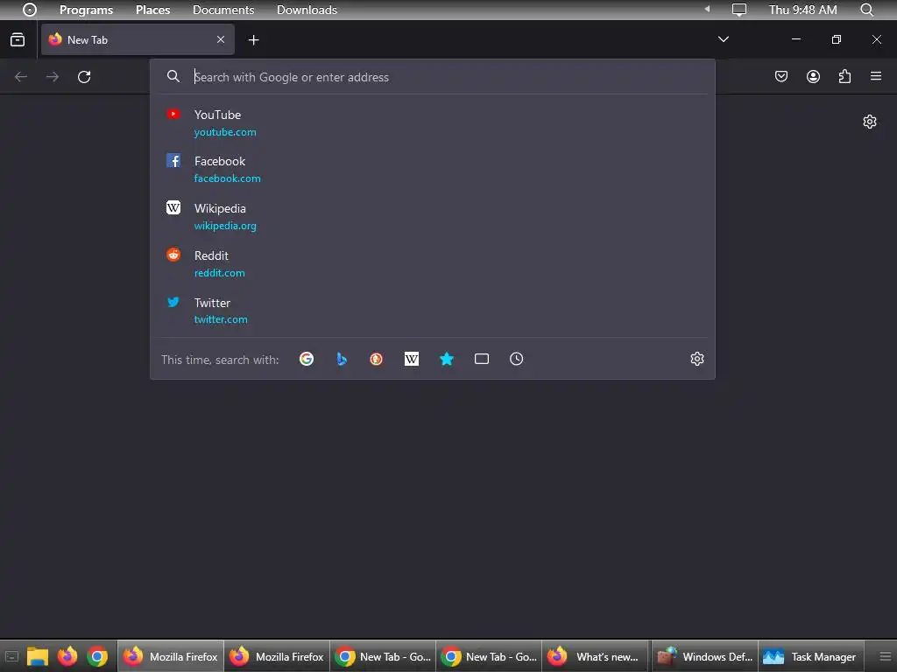This screenshot has width=897, height=672.
Task: Open Firefox account menu icon
Action: pyautogui.click(x=813, y=76)
